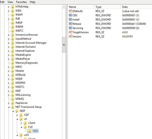Click the MSMQ folder icon
The image size is (152, 139).
(13, 99)
